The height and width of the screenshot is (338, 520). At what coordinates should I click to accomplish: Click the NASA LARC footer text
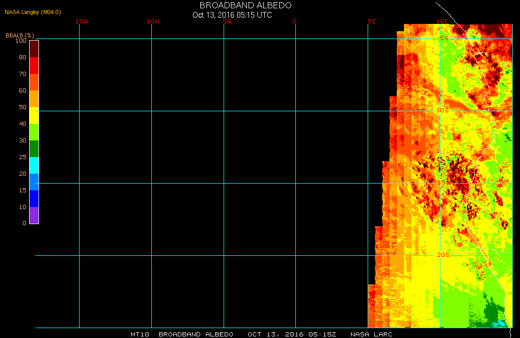[x=371, y=334]
